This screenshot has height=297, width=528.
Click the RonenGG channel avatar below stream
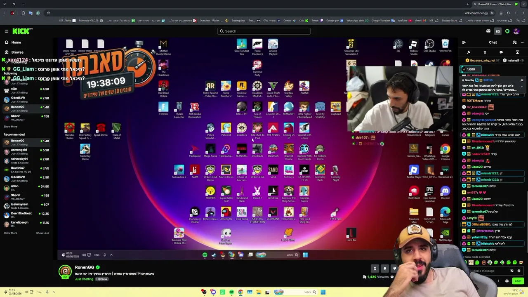65,271
